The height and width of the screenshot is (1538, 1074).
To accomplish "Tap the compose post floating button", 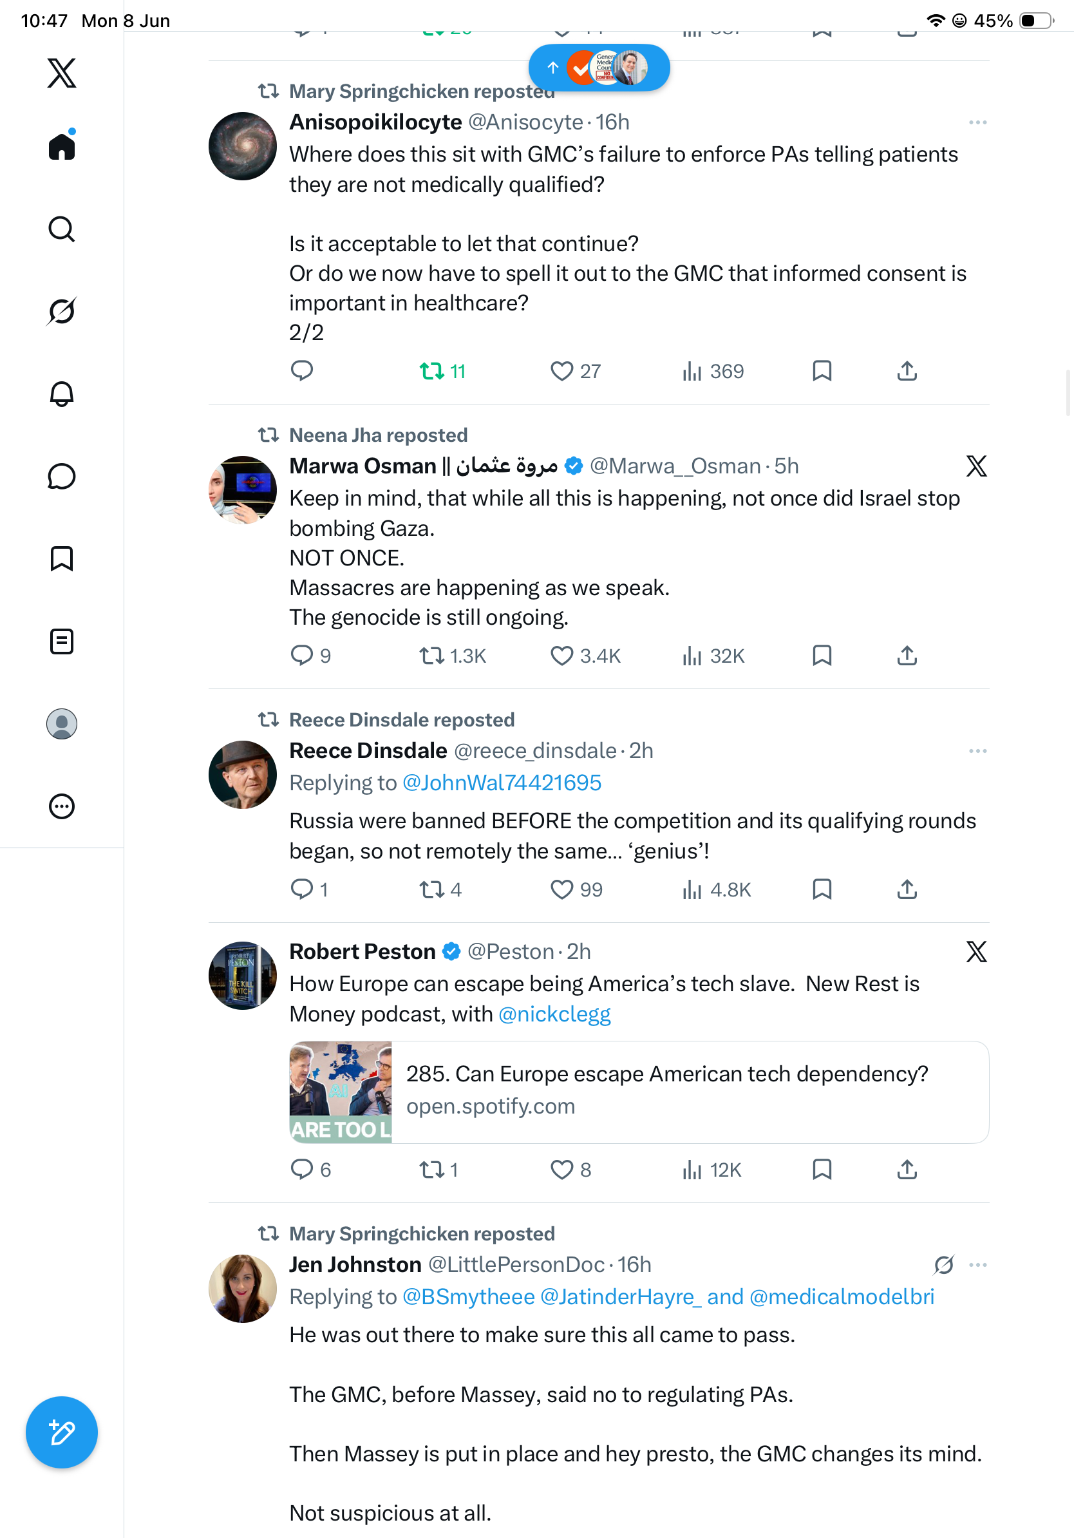I will 62,1432.
